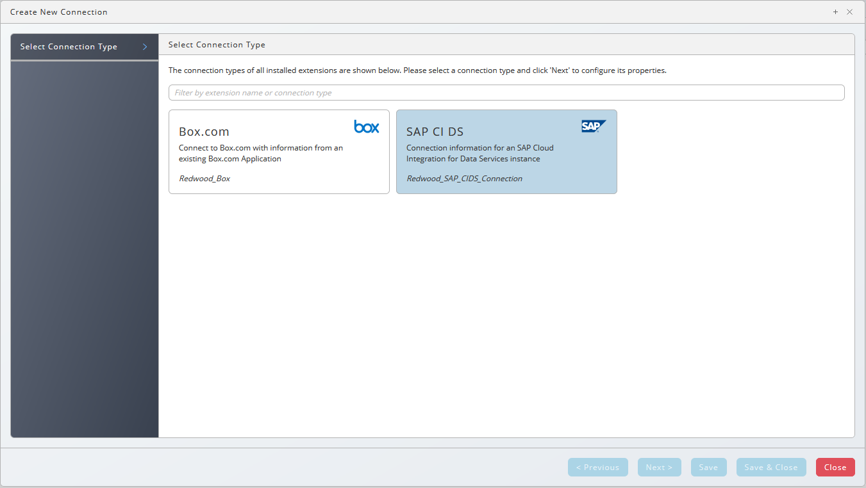Select the Box.com card title
The width and height of the screenshot is (866, 488).
(x=204, y=131)
